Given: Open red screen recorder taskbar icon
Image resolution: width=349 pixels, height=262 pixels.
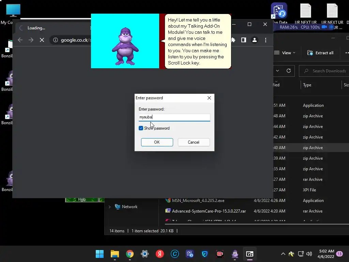Looking at the screenshot, I should point(220,254).
